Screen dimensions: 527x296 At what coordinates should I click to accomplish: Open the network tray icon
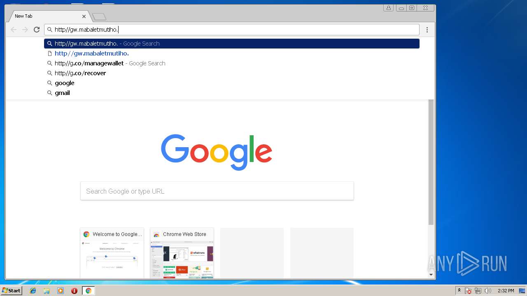coord(478,291)
